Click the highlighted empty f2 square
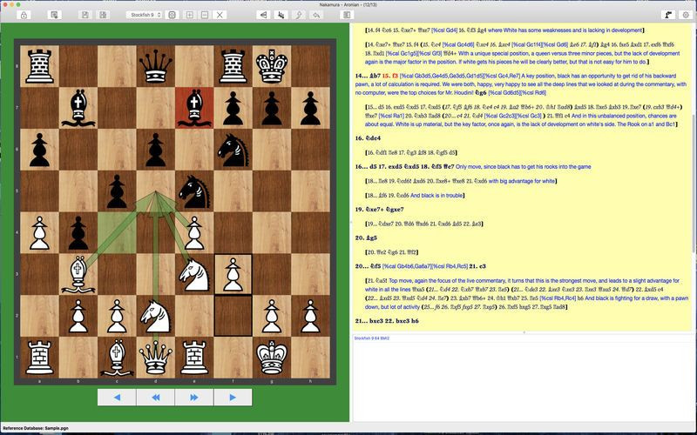This screenshot has width=697, height=435. [233, 316]
